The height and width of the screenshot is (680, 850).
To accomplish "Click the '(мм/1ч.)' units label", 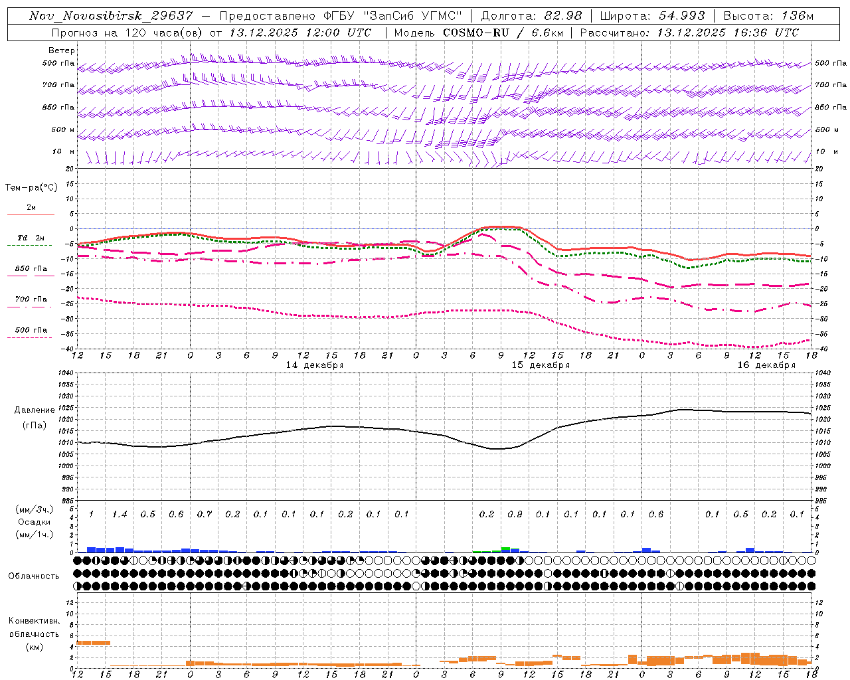I will pos(35,535).
